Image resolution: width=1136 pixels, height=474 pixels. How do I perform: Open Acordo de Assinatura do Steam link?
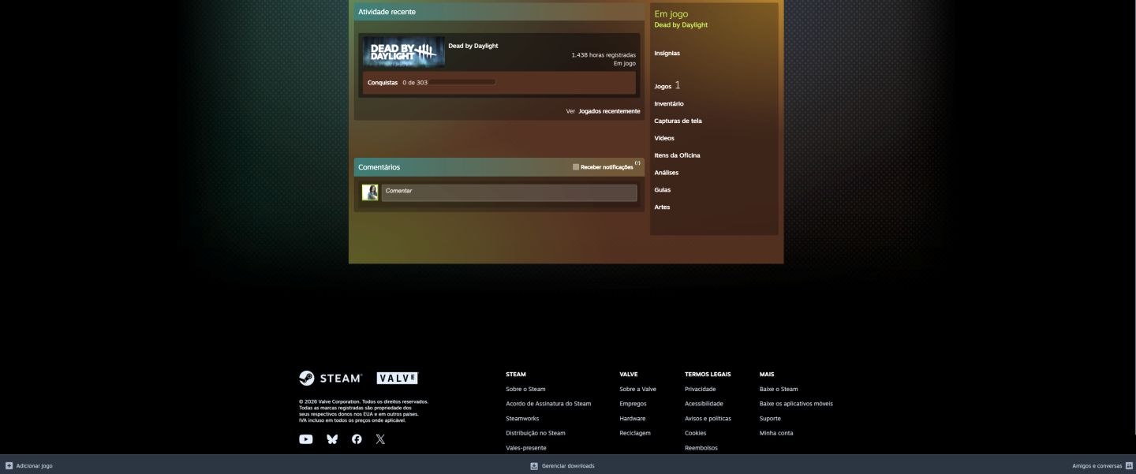pyautogui.click(x=548, y=404)
